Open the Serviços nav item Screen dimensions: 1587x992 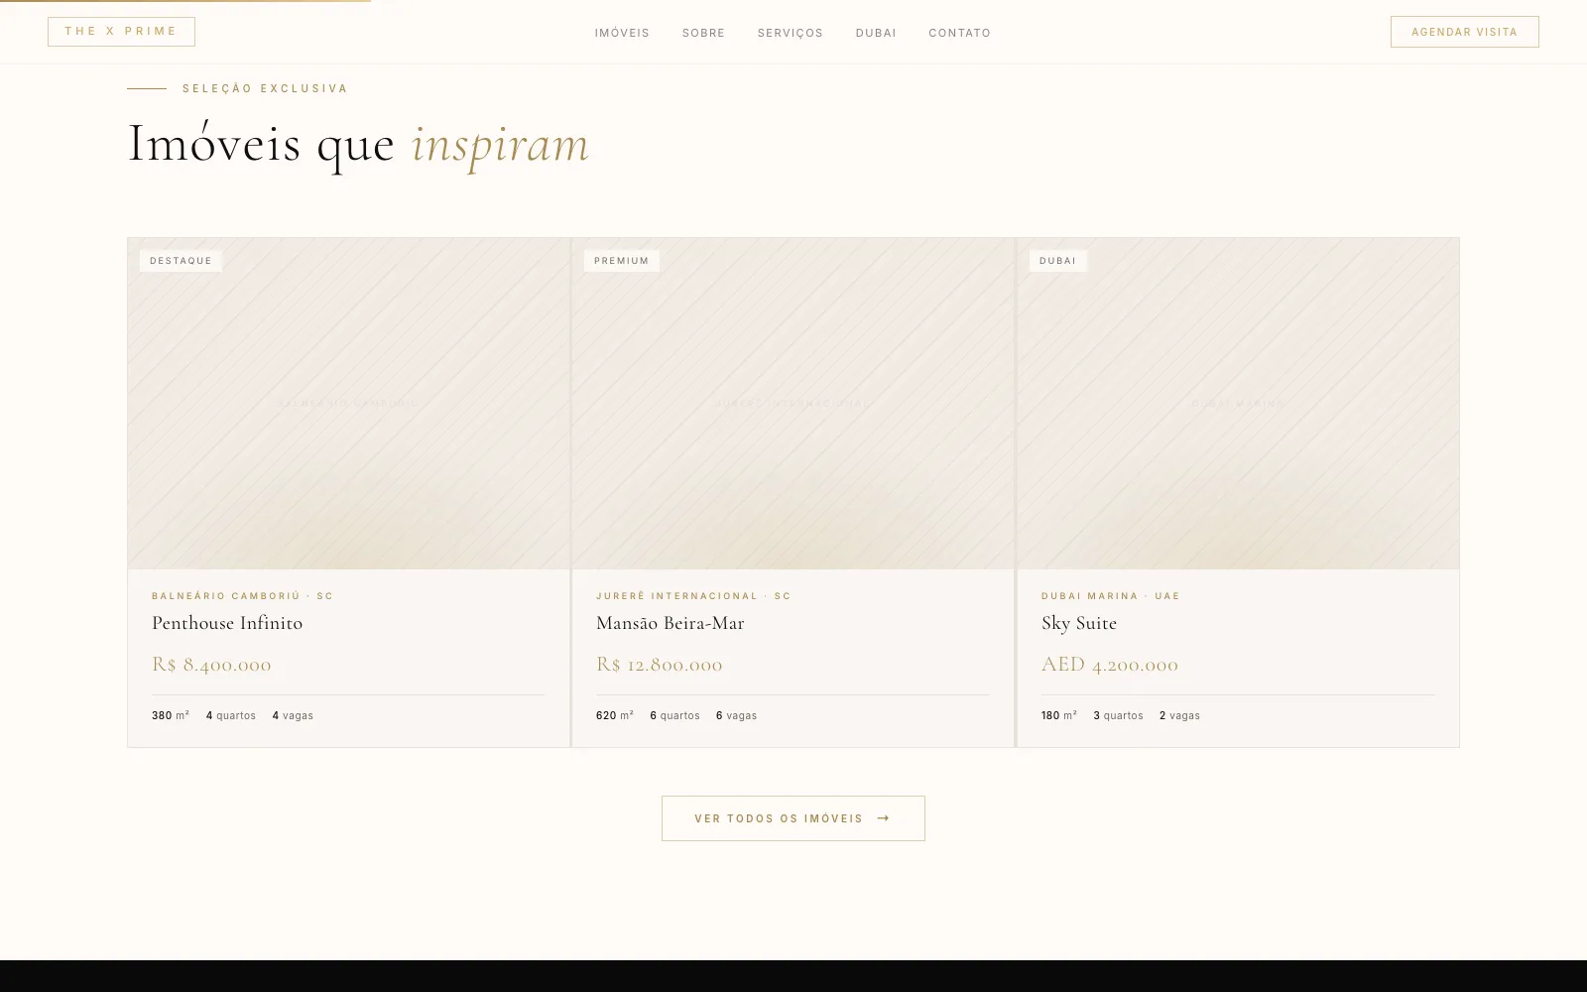(791, 33)
